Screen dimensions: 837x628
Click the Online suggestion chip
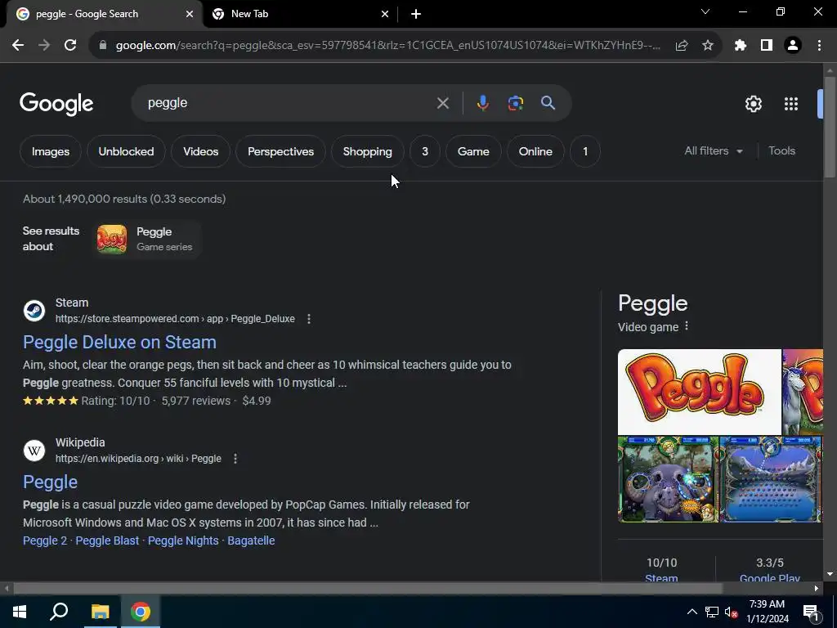click(535, 151)
